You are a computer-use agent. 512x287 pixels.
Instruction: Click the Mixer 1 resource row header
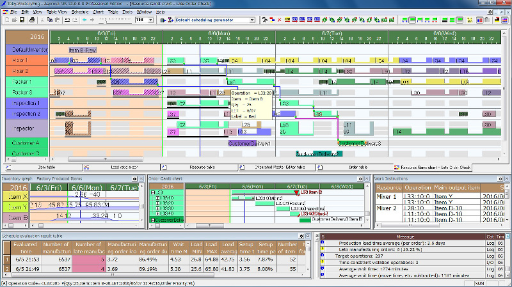[27, 60]
